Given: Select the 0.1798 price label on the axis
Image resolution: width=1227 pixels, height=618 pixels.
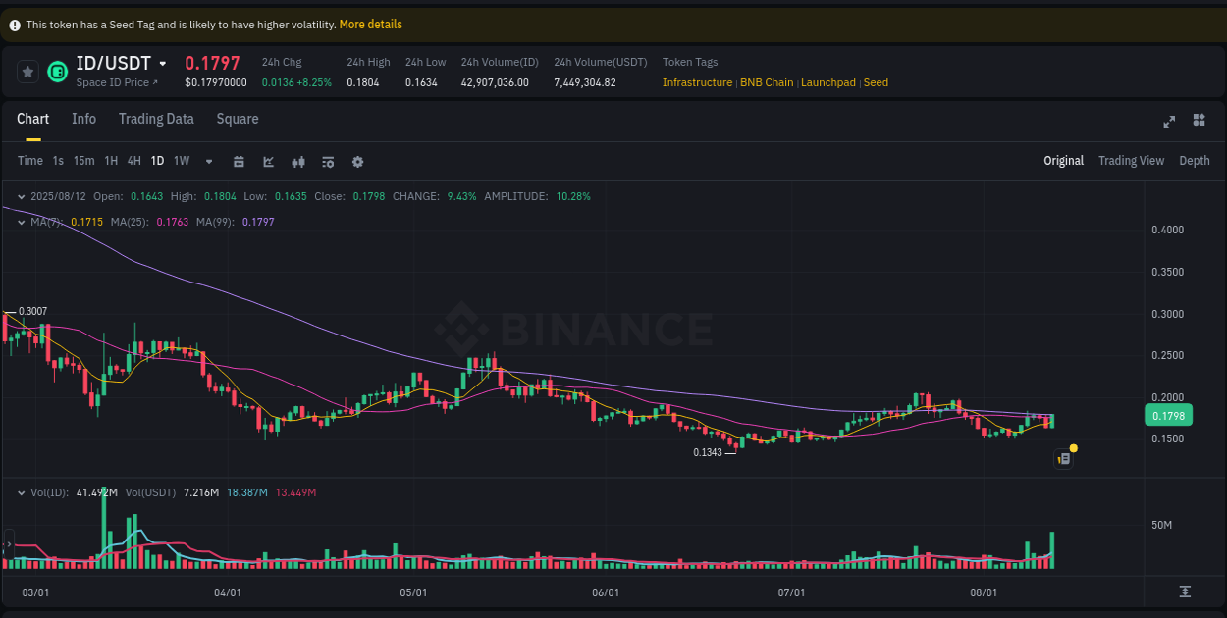Looking at the screenshot, I should [1167, 415].
